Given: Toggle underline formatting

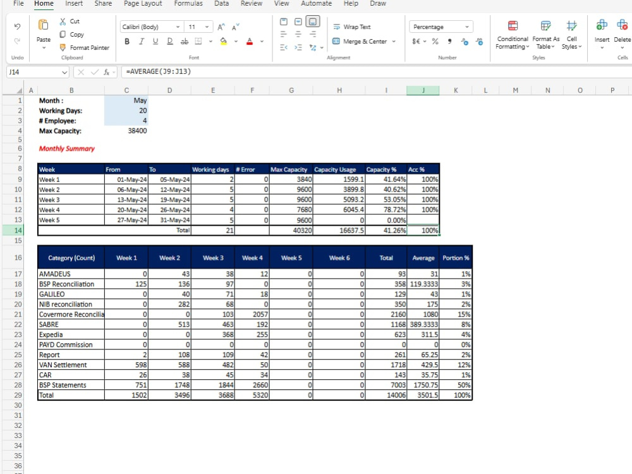Looking at the screenshot, I should tap(155, 41).
